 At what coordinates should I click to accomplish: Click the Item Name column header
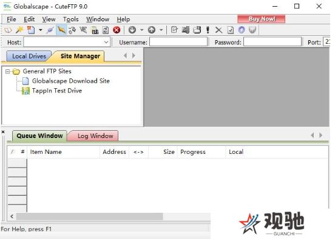[63, 152]
